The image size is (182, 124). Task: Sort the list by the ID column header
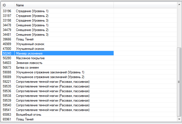click(8, 5)
